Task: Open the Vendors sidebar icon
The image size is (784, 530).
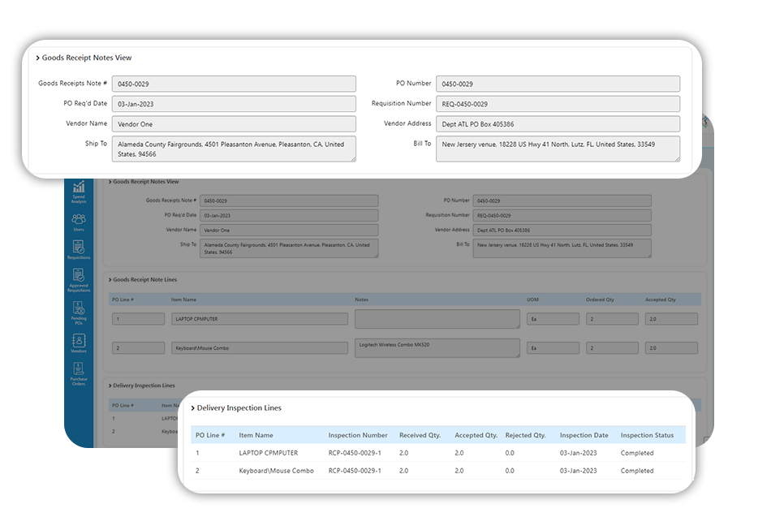Action: point(79,343)
